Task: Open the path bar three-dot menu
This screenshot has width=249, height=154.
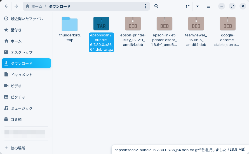Action: click(x=145, y=6)
